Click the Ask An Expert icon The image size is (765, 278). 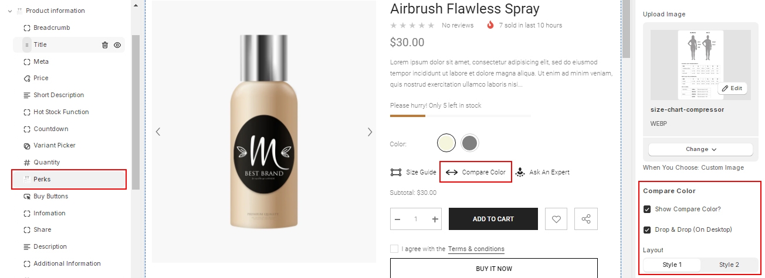[x=520, y=173]
